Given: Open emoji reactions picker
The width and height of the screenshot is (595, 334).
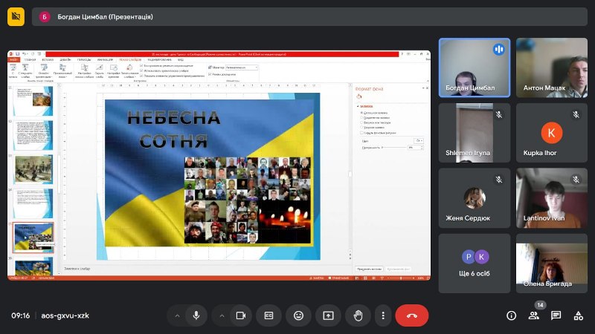Looking at the screenshot, I should pyautogui.click(x=299, y=315).
